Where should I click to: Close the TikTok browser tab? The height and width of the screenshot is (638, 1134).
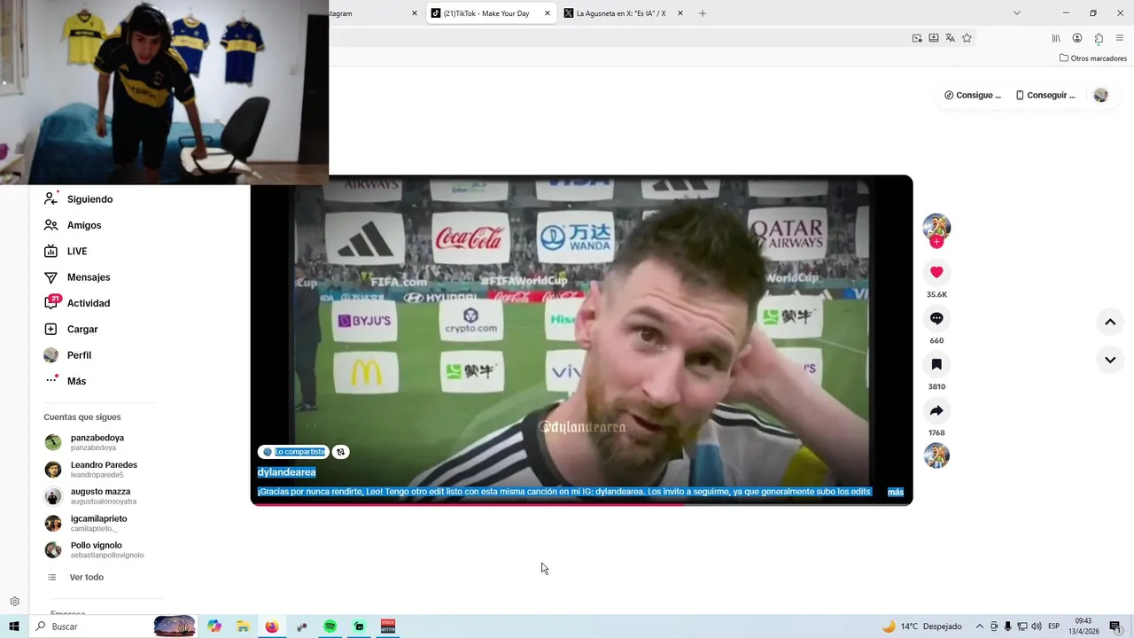547,13
